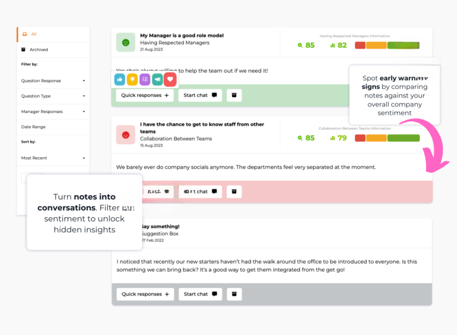The width and height of the screenshot is (457, 335).
Task: Send the red heart quick response
Action: (170, 79)
